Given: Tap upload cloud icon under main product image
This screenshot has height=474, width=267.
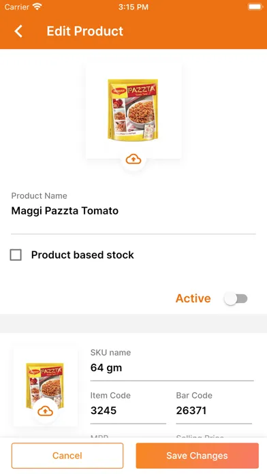Looking at the screenshot, I should 133,159.
